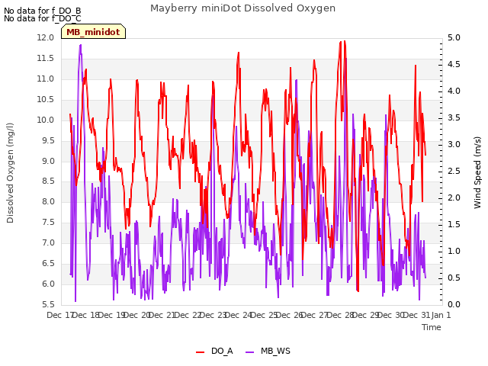Viewport: 488px width, 366px height.
Task: Click the 9.5 tick on left axis
Action: [x=48, y=140]
